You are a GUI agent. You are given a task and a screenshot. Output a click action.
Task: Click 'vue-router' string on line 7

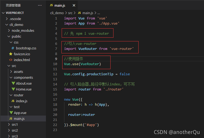(x=121, y=49)
